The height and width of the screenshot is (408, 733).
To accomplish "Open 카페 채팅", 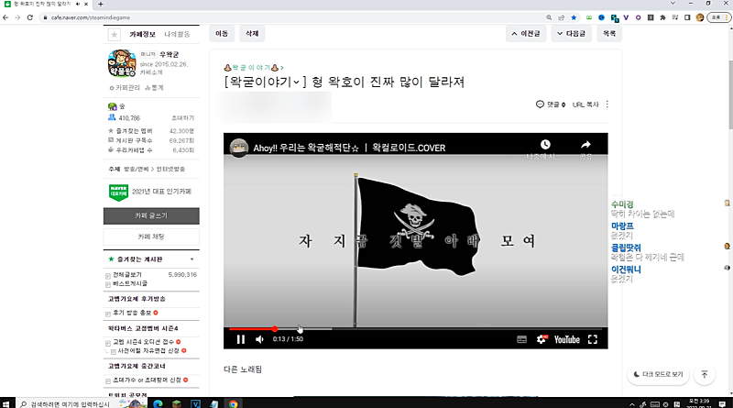I will pyautogui.click(x=151, y=237).
